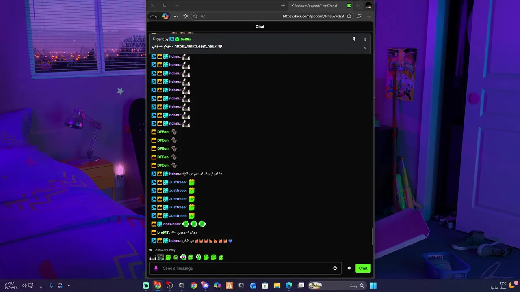
Task: Click the Read aloud icon in address bar
Action: coord(203,16)
